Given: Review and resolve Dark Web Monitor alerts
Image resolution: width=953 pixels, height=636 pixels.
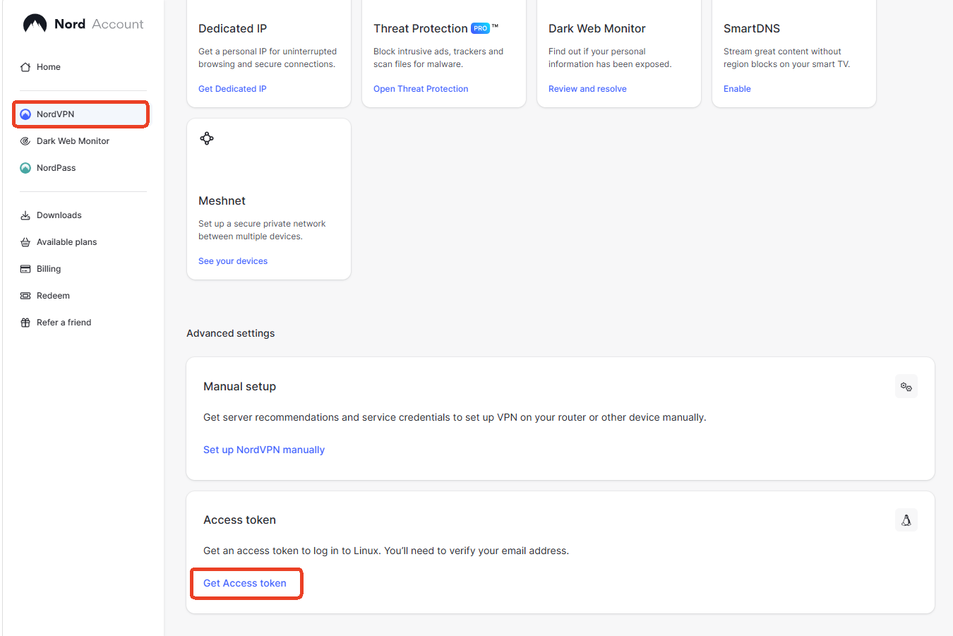Looking at the screenshot, I should tap(587, 88).
